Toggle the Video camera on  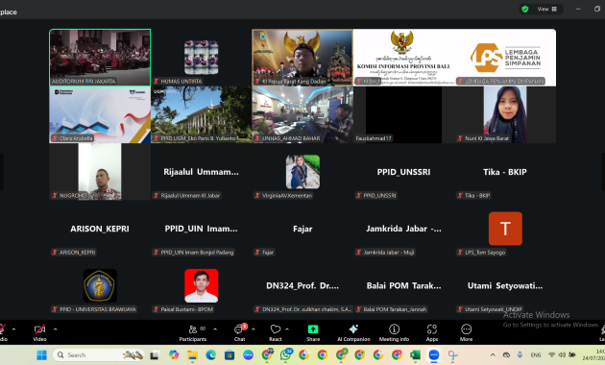pyautogui.click(x=39, y=333)
